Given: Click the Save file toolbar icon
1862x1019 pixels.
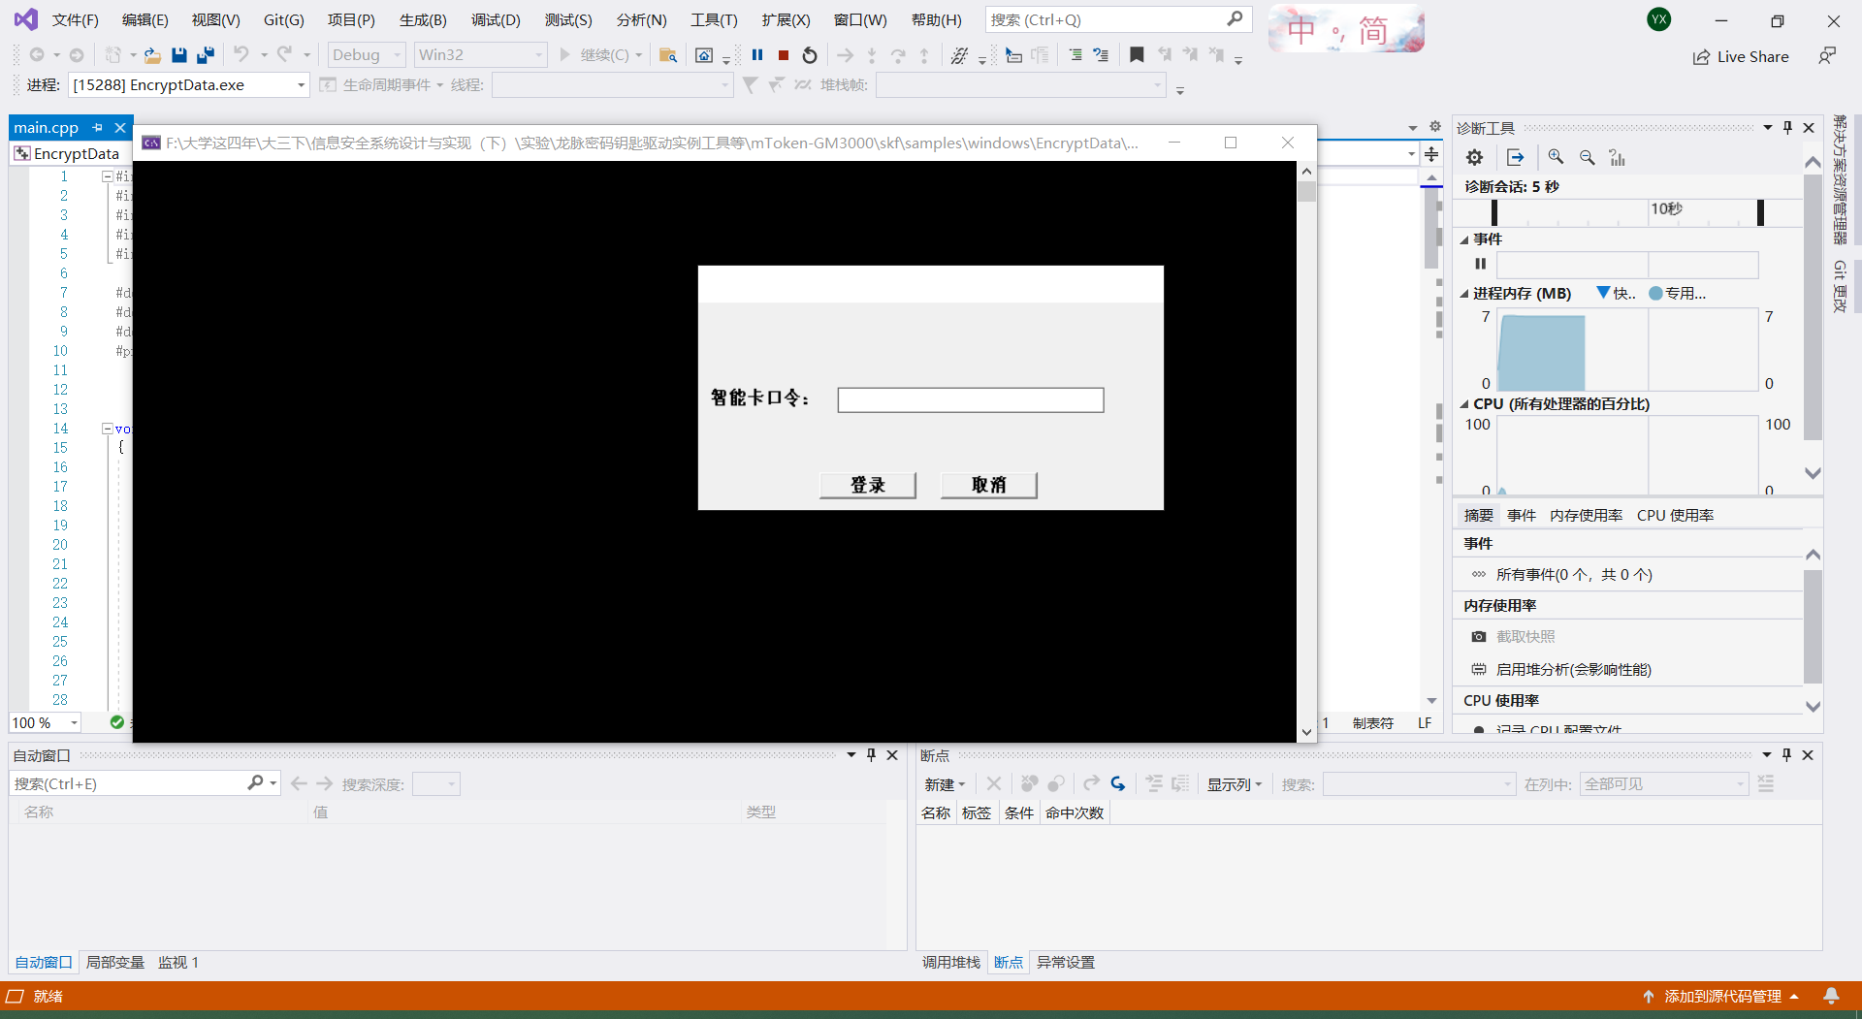Looking at the screenshot, I should click(x=178, y=55).
